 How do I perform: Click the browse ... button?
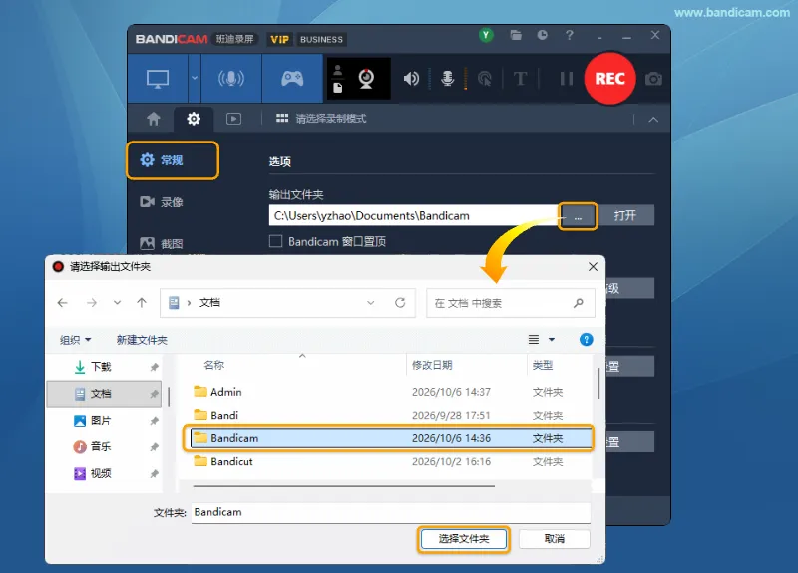point(578,216)
